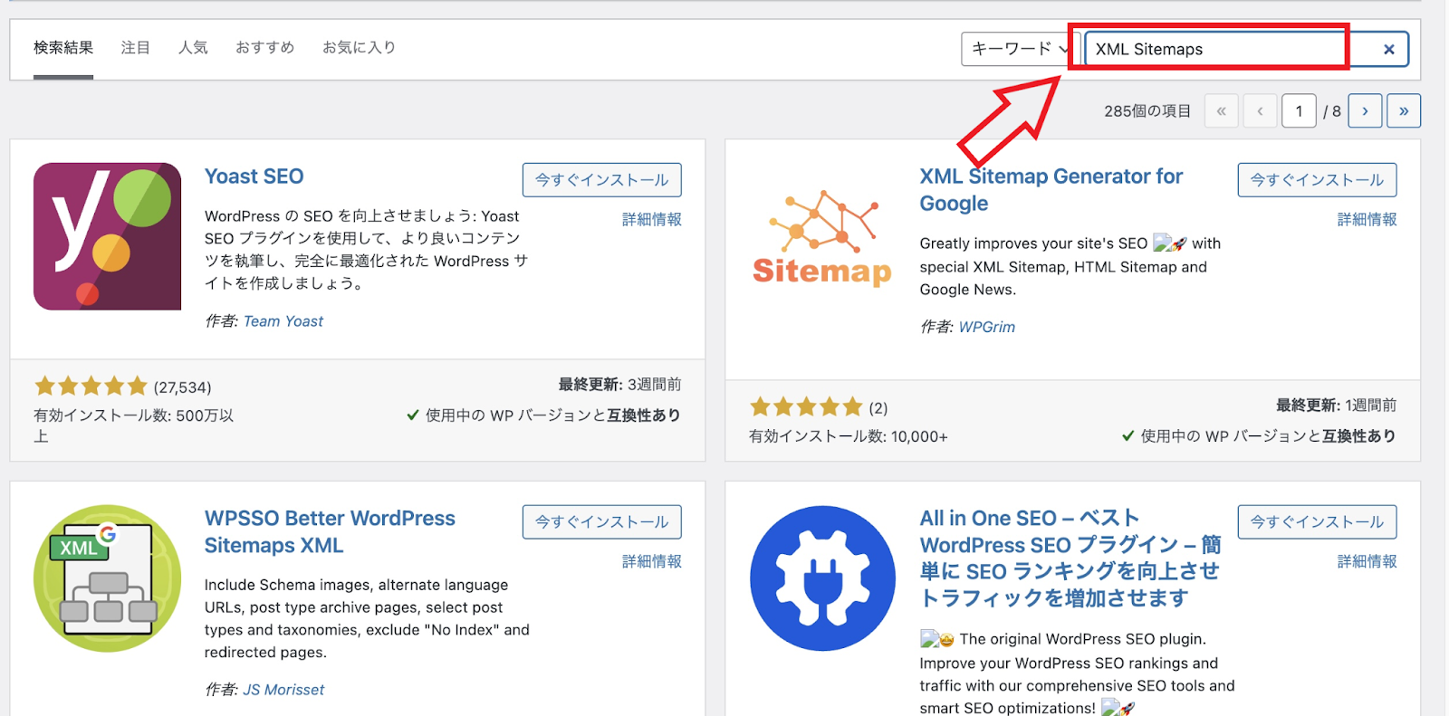Select the 検索結果 tab
1449x716 pixels.
[63, 48]
